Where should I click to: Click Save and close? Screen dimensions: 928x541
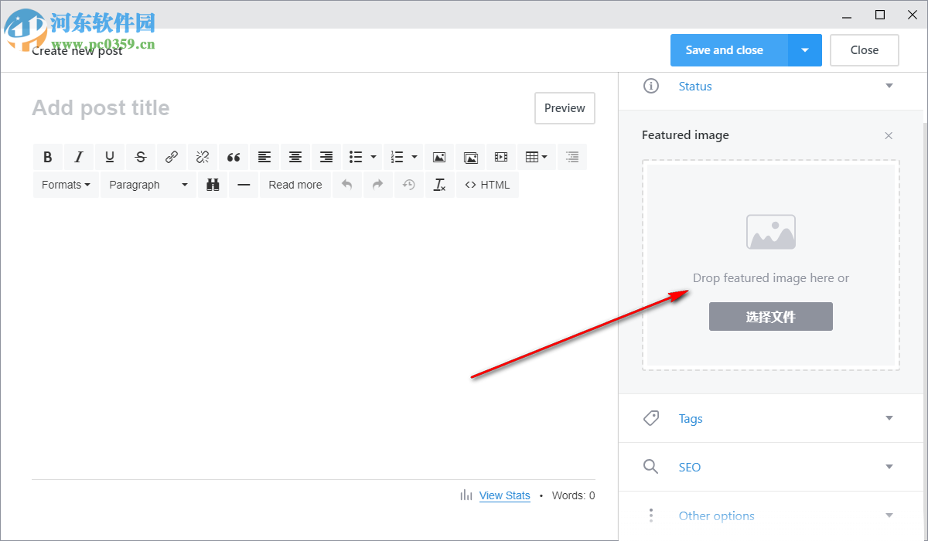[x=729, y=50]
